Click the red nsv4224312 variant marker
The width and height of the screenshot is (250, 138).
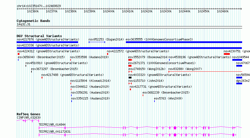point(19,54)
